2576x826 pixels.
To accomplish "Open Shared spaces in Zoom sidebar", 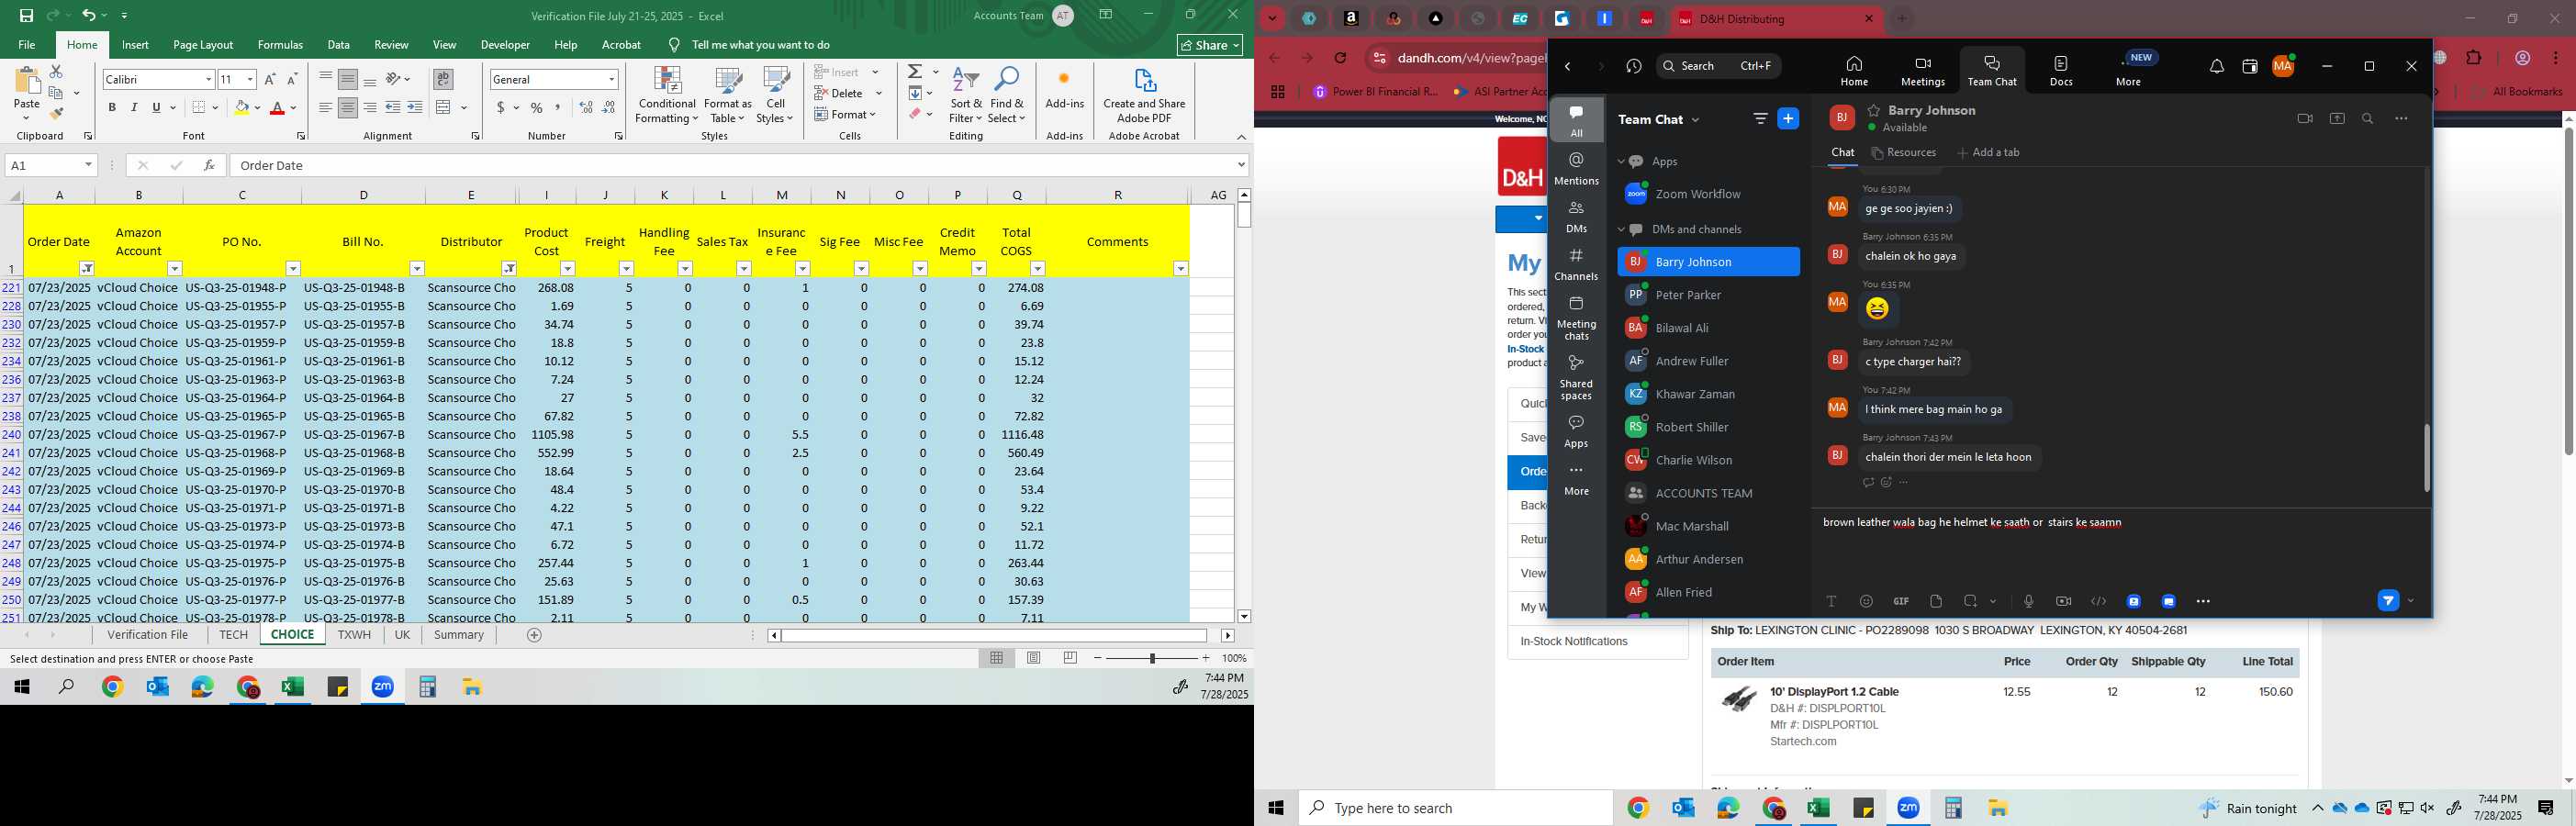I will point(1577,378).
